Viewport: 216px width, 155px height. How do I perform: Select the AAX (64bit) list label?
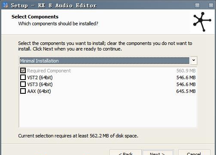pos(39,91)
